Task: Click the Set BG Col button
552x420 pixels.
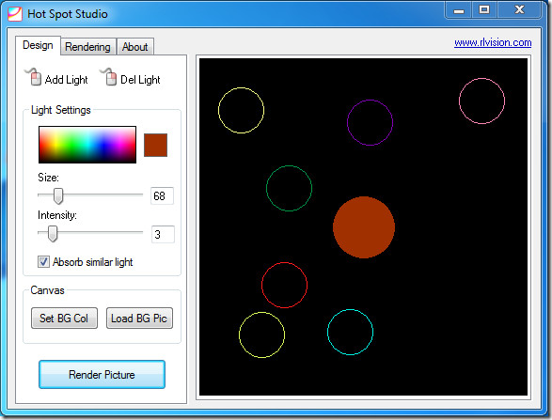Action: 64,318
